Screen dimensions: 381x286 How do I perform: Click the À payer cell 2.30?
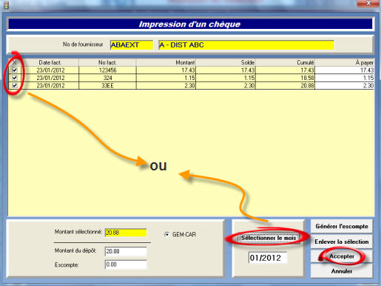(345, 85)
